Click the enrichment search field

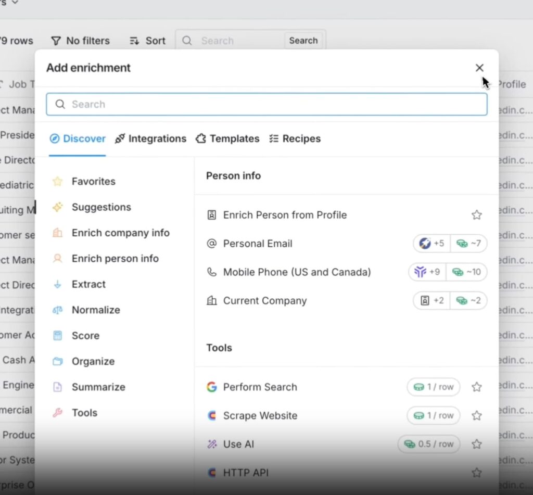point(266,104)
